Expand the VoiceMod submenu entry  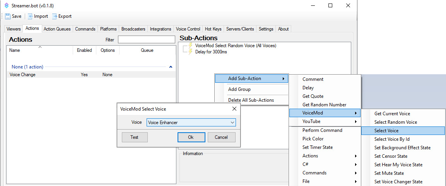[325, 113]
